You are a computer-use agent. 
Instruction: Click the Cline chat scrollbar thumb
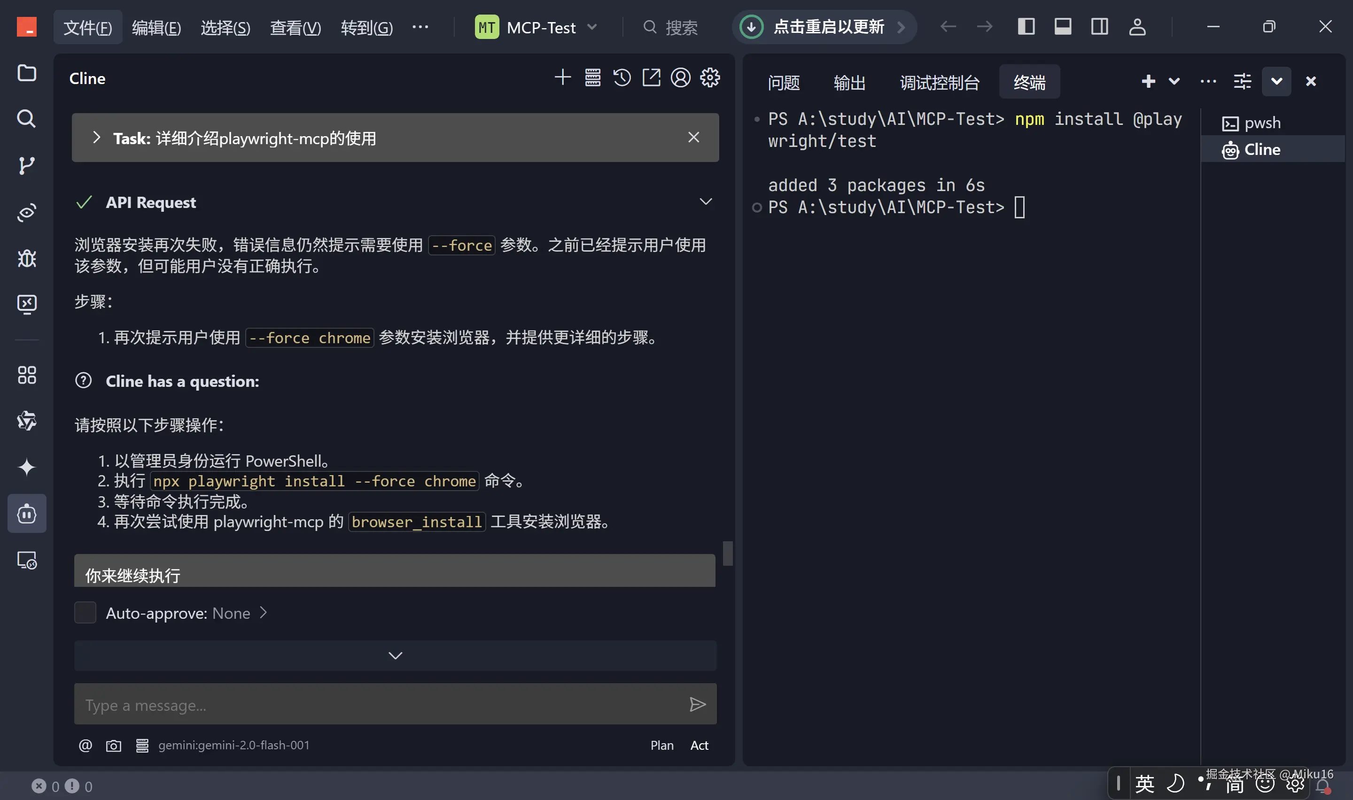728,554
